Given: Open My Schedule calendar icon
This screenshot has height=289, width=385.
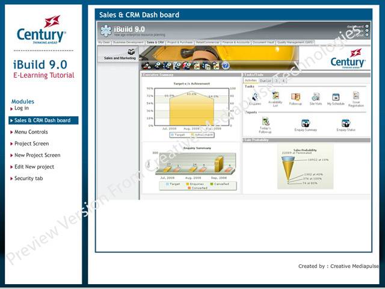Looking at the screenshot, I should click(x=336, y=96).
